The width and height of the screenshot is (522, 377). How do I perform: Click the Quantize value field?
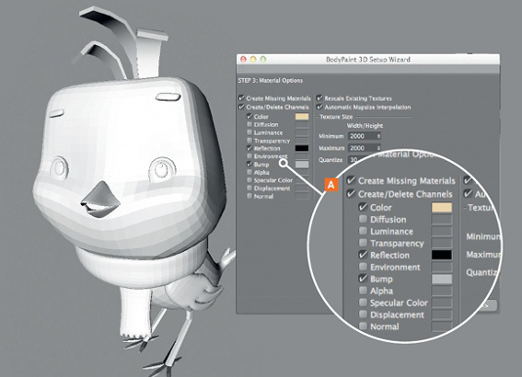[x=355, y=159]
